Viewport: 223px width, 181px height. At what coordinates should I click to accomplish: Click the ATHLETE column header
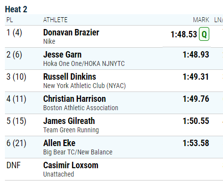click(55, 20)
